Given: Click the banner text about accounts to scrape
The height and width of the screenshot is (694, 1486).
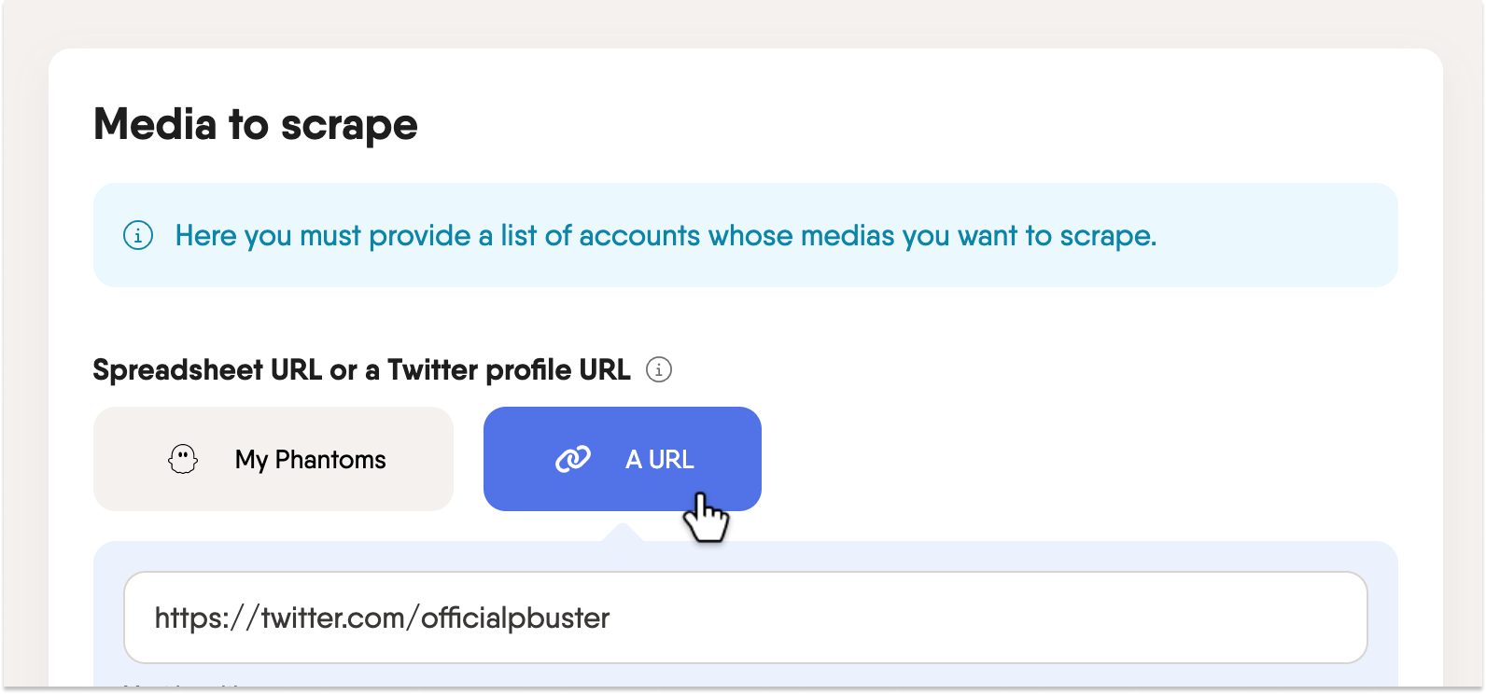Looking at the screenshot, I should [666, 236].
